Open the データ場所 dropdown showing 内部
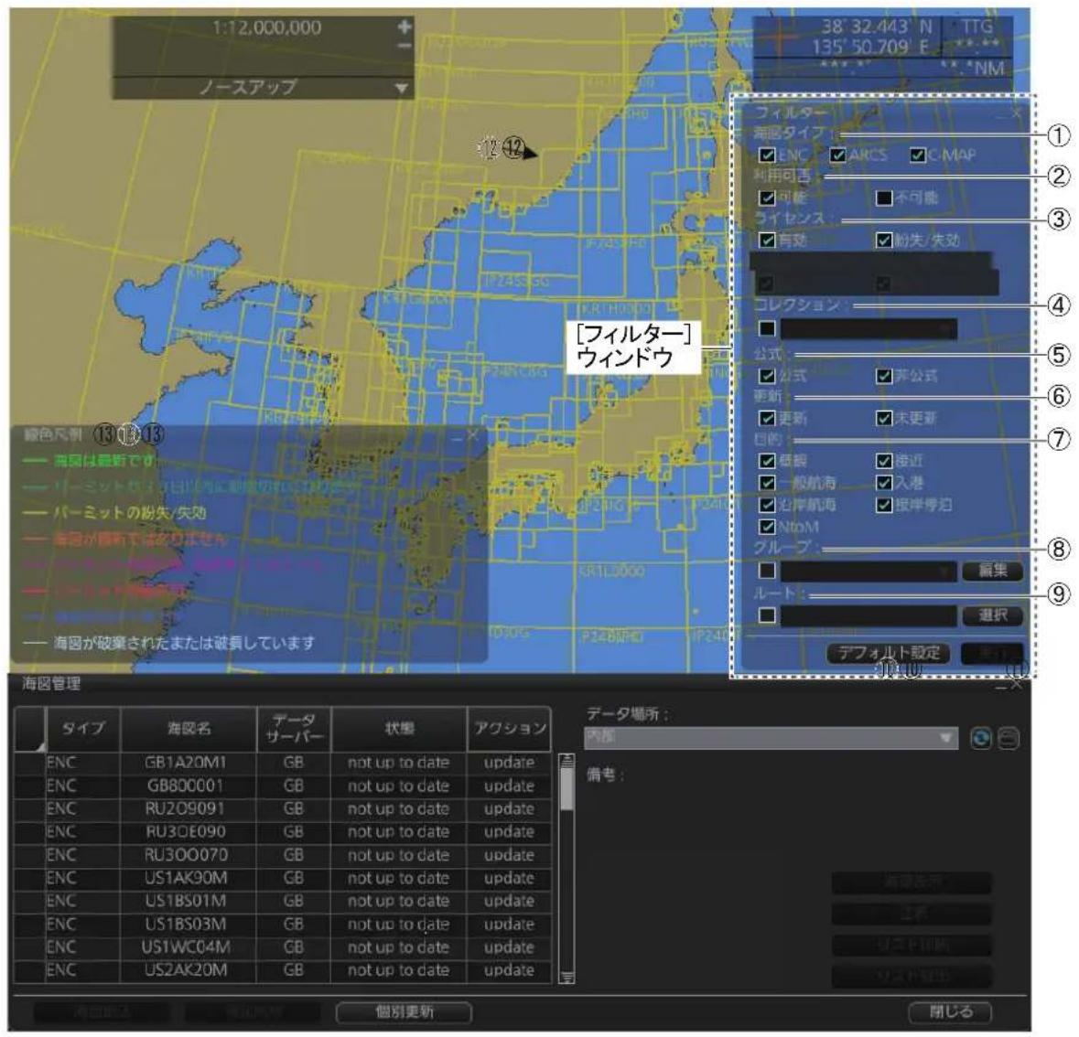The width and height of the screenshot is (1079, 1037). coord(771,739)
